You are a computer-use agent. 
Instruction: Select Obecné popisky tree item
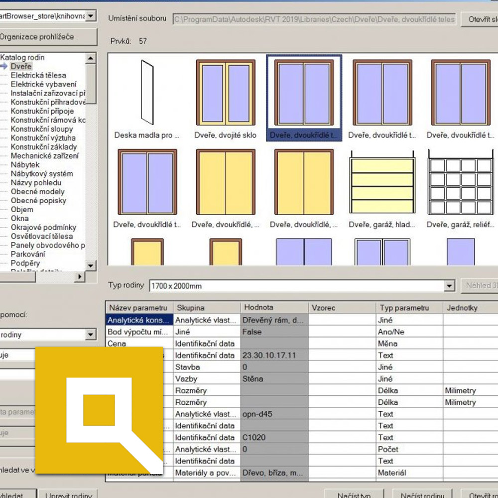pyautogui.click(x=38, y=200)
